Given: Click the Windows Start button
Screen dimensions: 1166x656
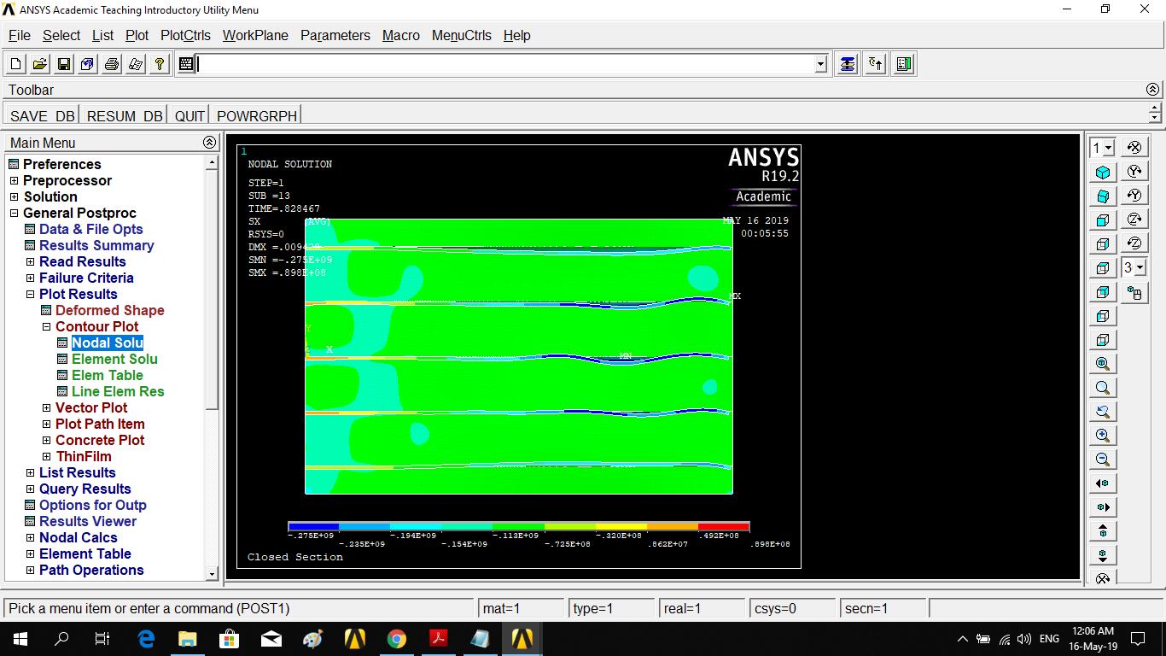Looking at the screenshot, I should [x=20, y=638].
